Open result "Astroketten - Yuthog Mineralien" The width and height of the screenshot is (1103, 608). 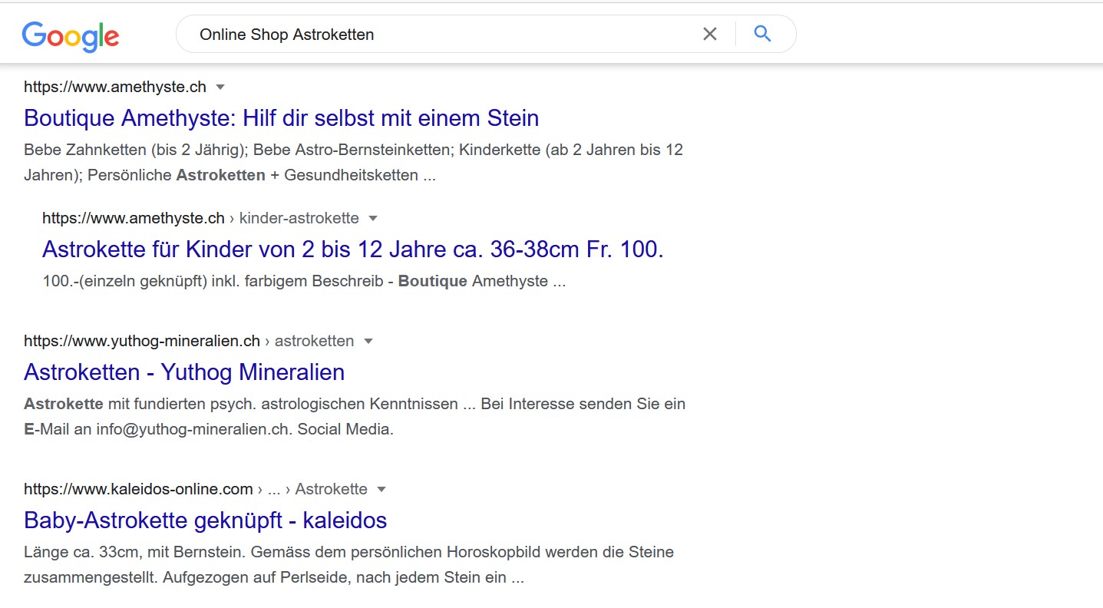[x=184, y=372]
